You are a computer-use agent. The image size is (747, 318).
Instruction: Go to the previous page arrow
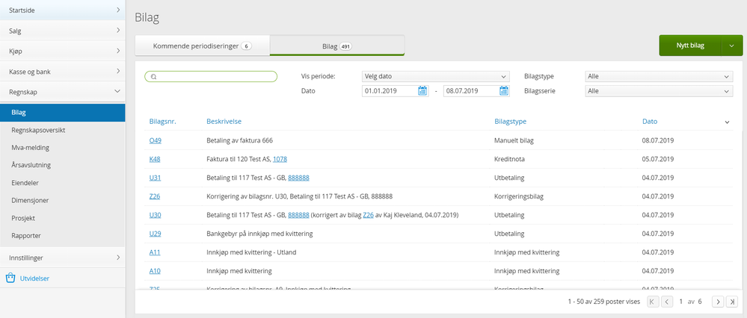[x=667, y=302]
